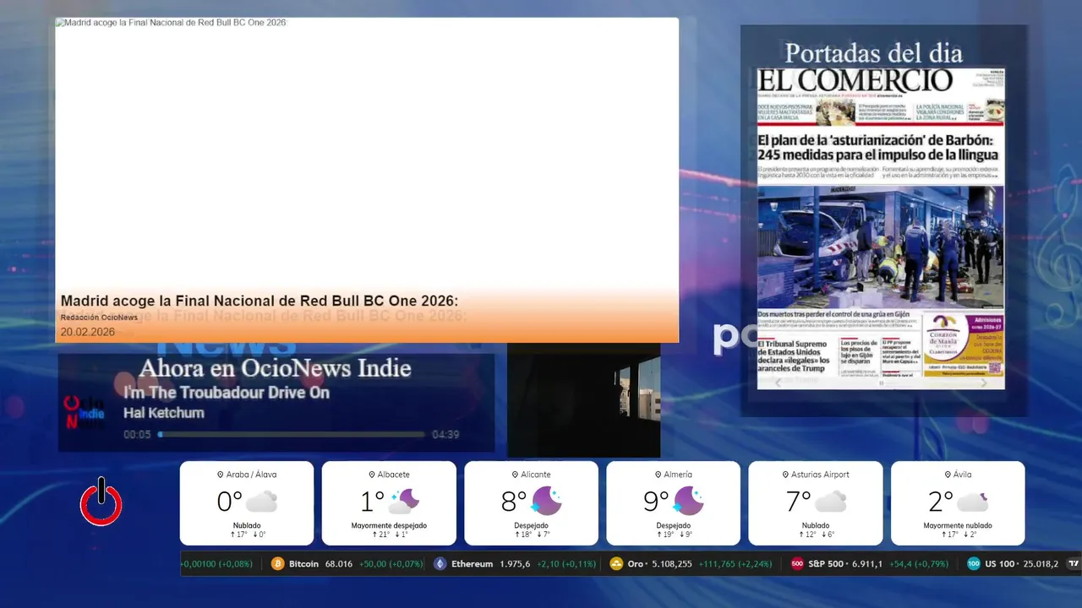Click the 7° temperature on Asturias Airport card
This screenshot has height=608, width=1082.
click(799, 502)
